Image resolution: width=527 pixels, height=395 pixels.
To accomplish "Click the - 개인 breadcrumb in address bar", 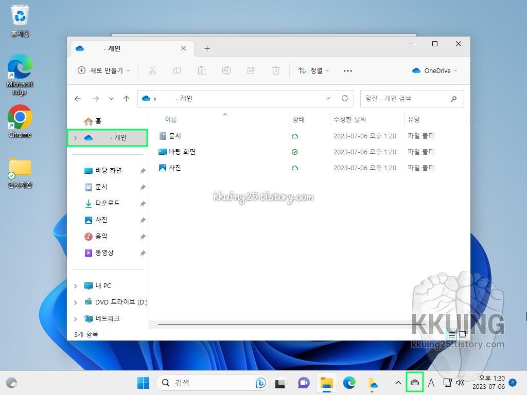I will [184, 98].
